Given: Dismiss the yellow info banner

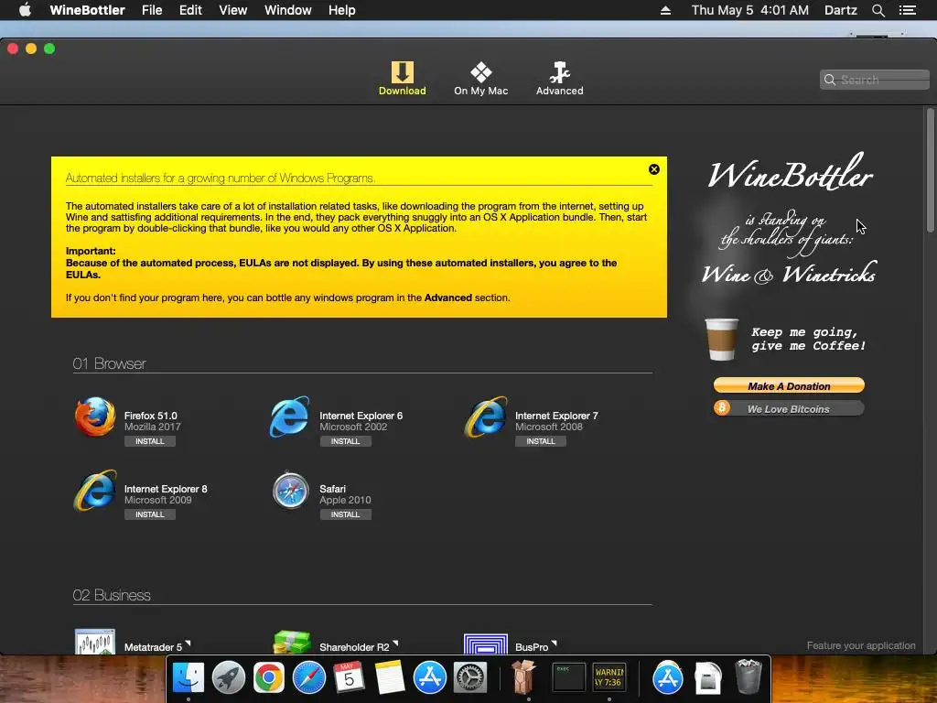Looking at the screenshot, I should (x=653, y=169).
